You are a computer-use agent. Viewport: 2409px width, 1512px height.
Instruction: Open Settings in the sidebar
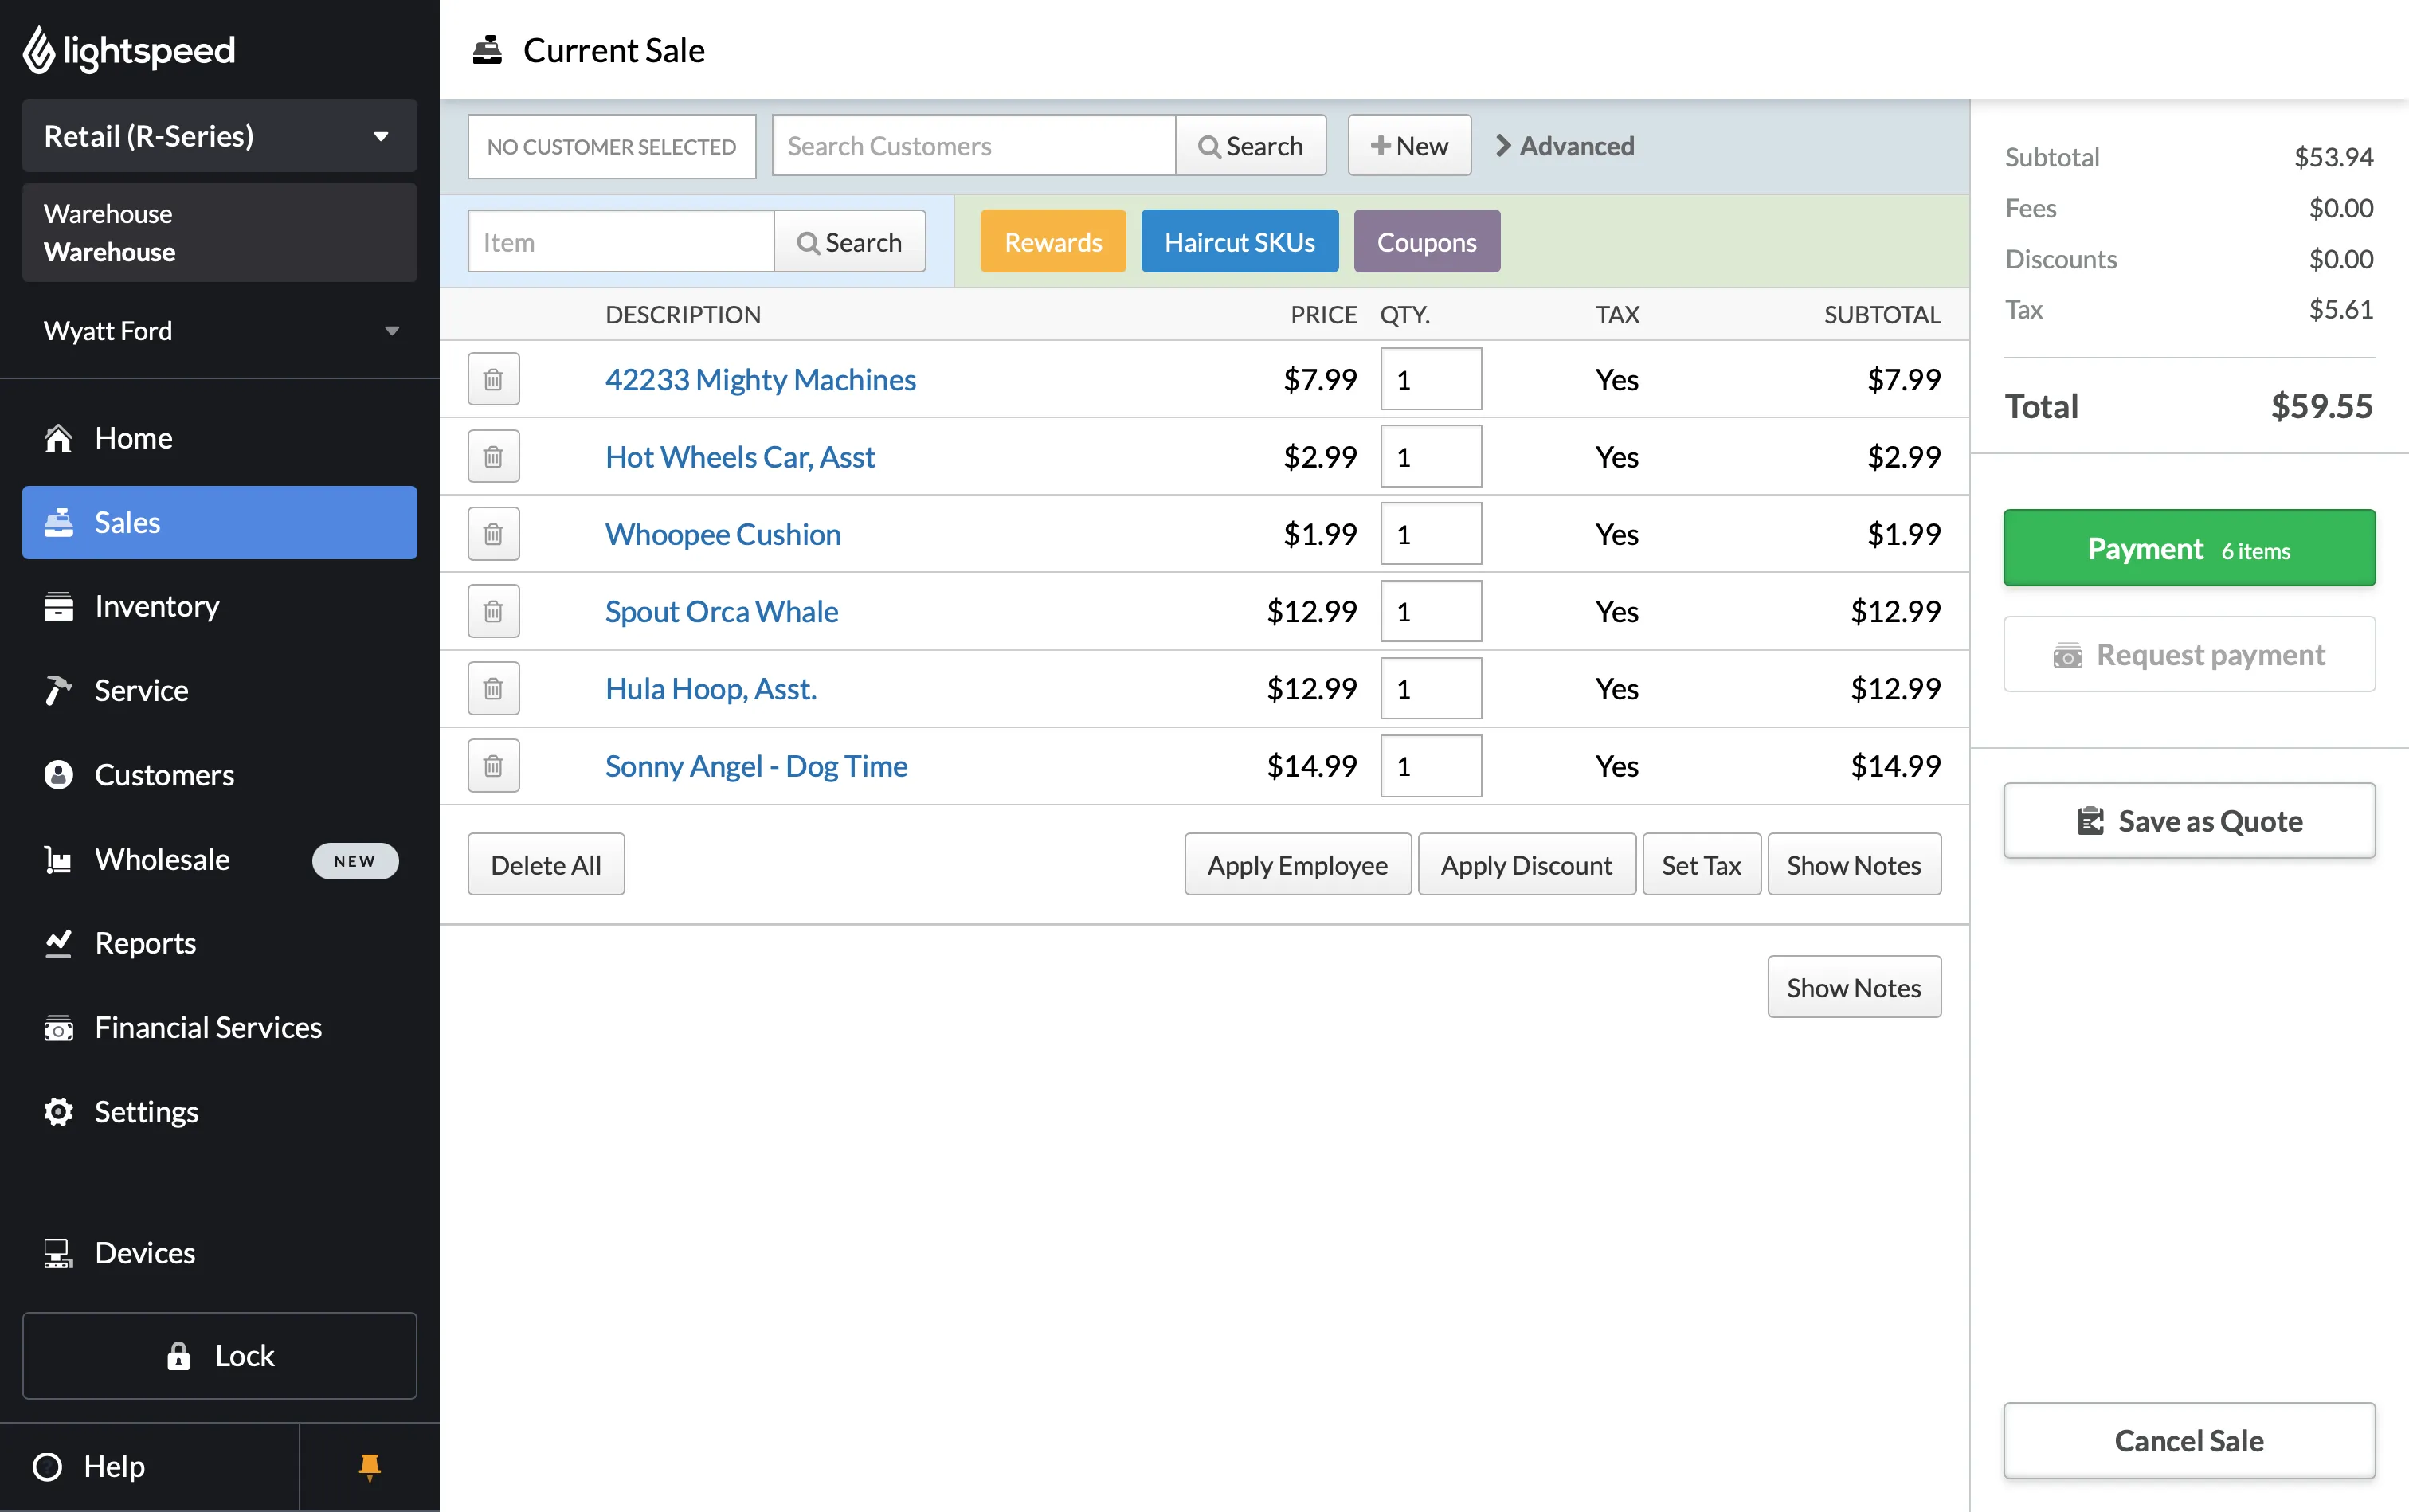tap(219, 1112)
